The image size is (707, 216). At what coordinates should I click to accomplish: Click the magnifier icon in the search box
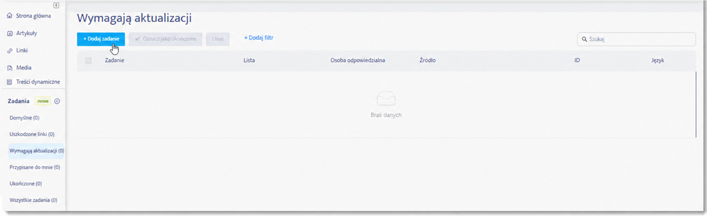coord(584,39)
